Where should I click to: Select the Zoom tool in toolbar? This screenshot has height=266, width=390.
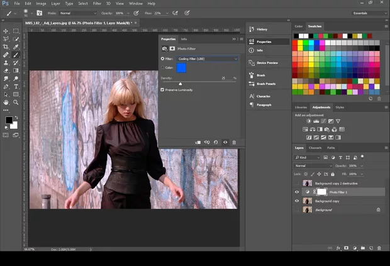pos(16,102)
